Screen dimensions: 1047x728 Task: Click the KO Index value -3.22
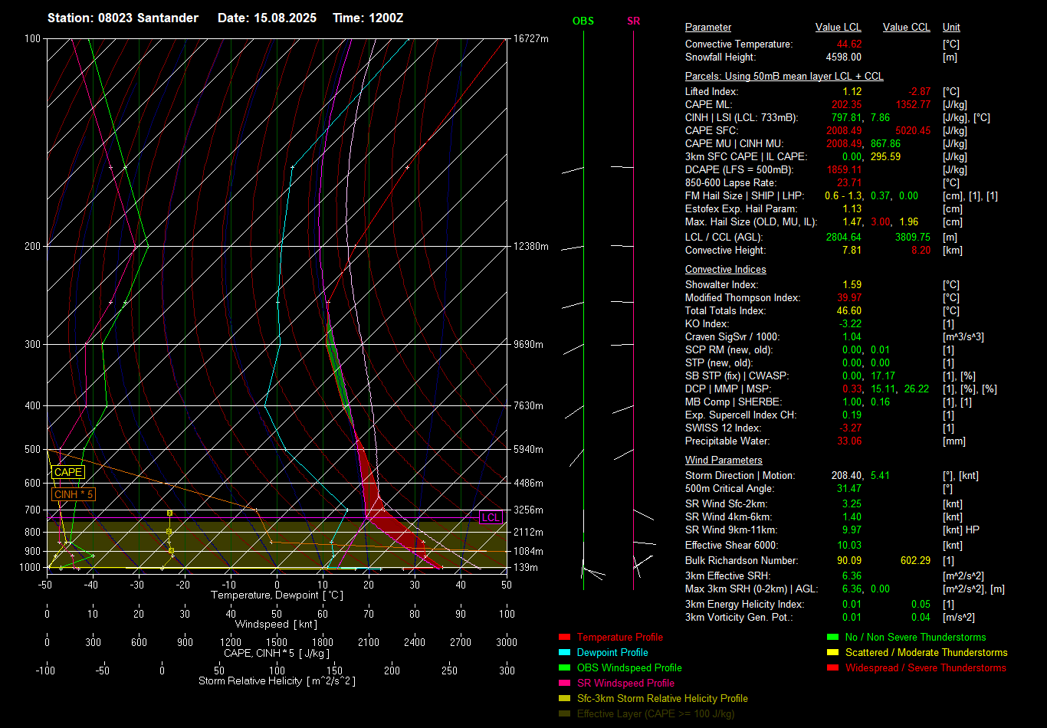click(850, 324)
